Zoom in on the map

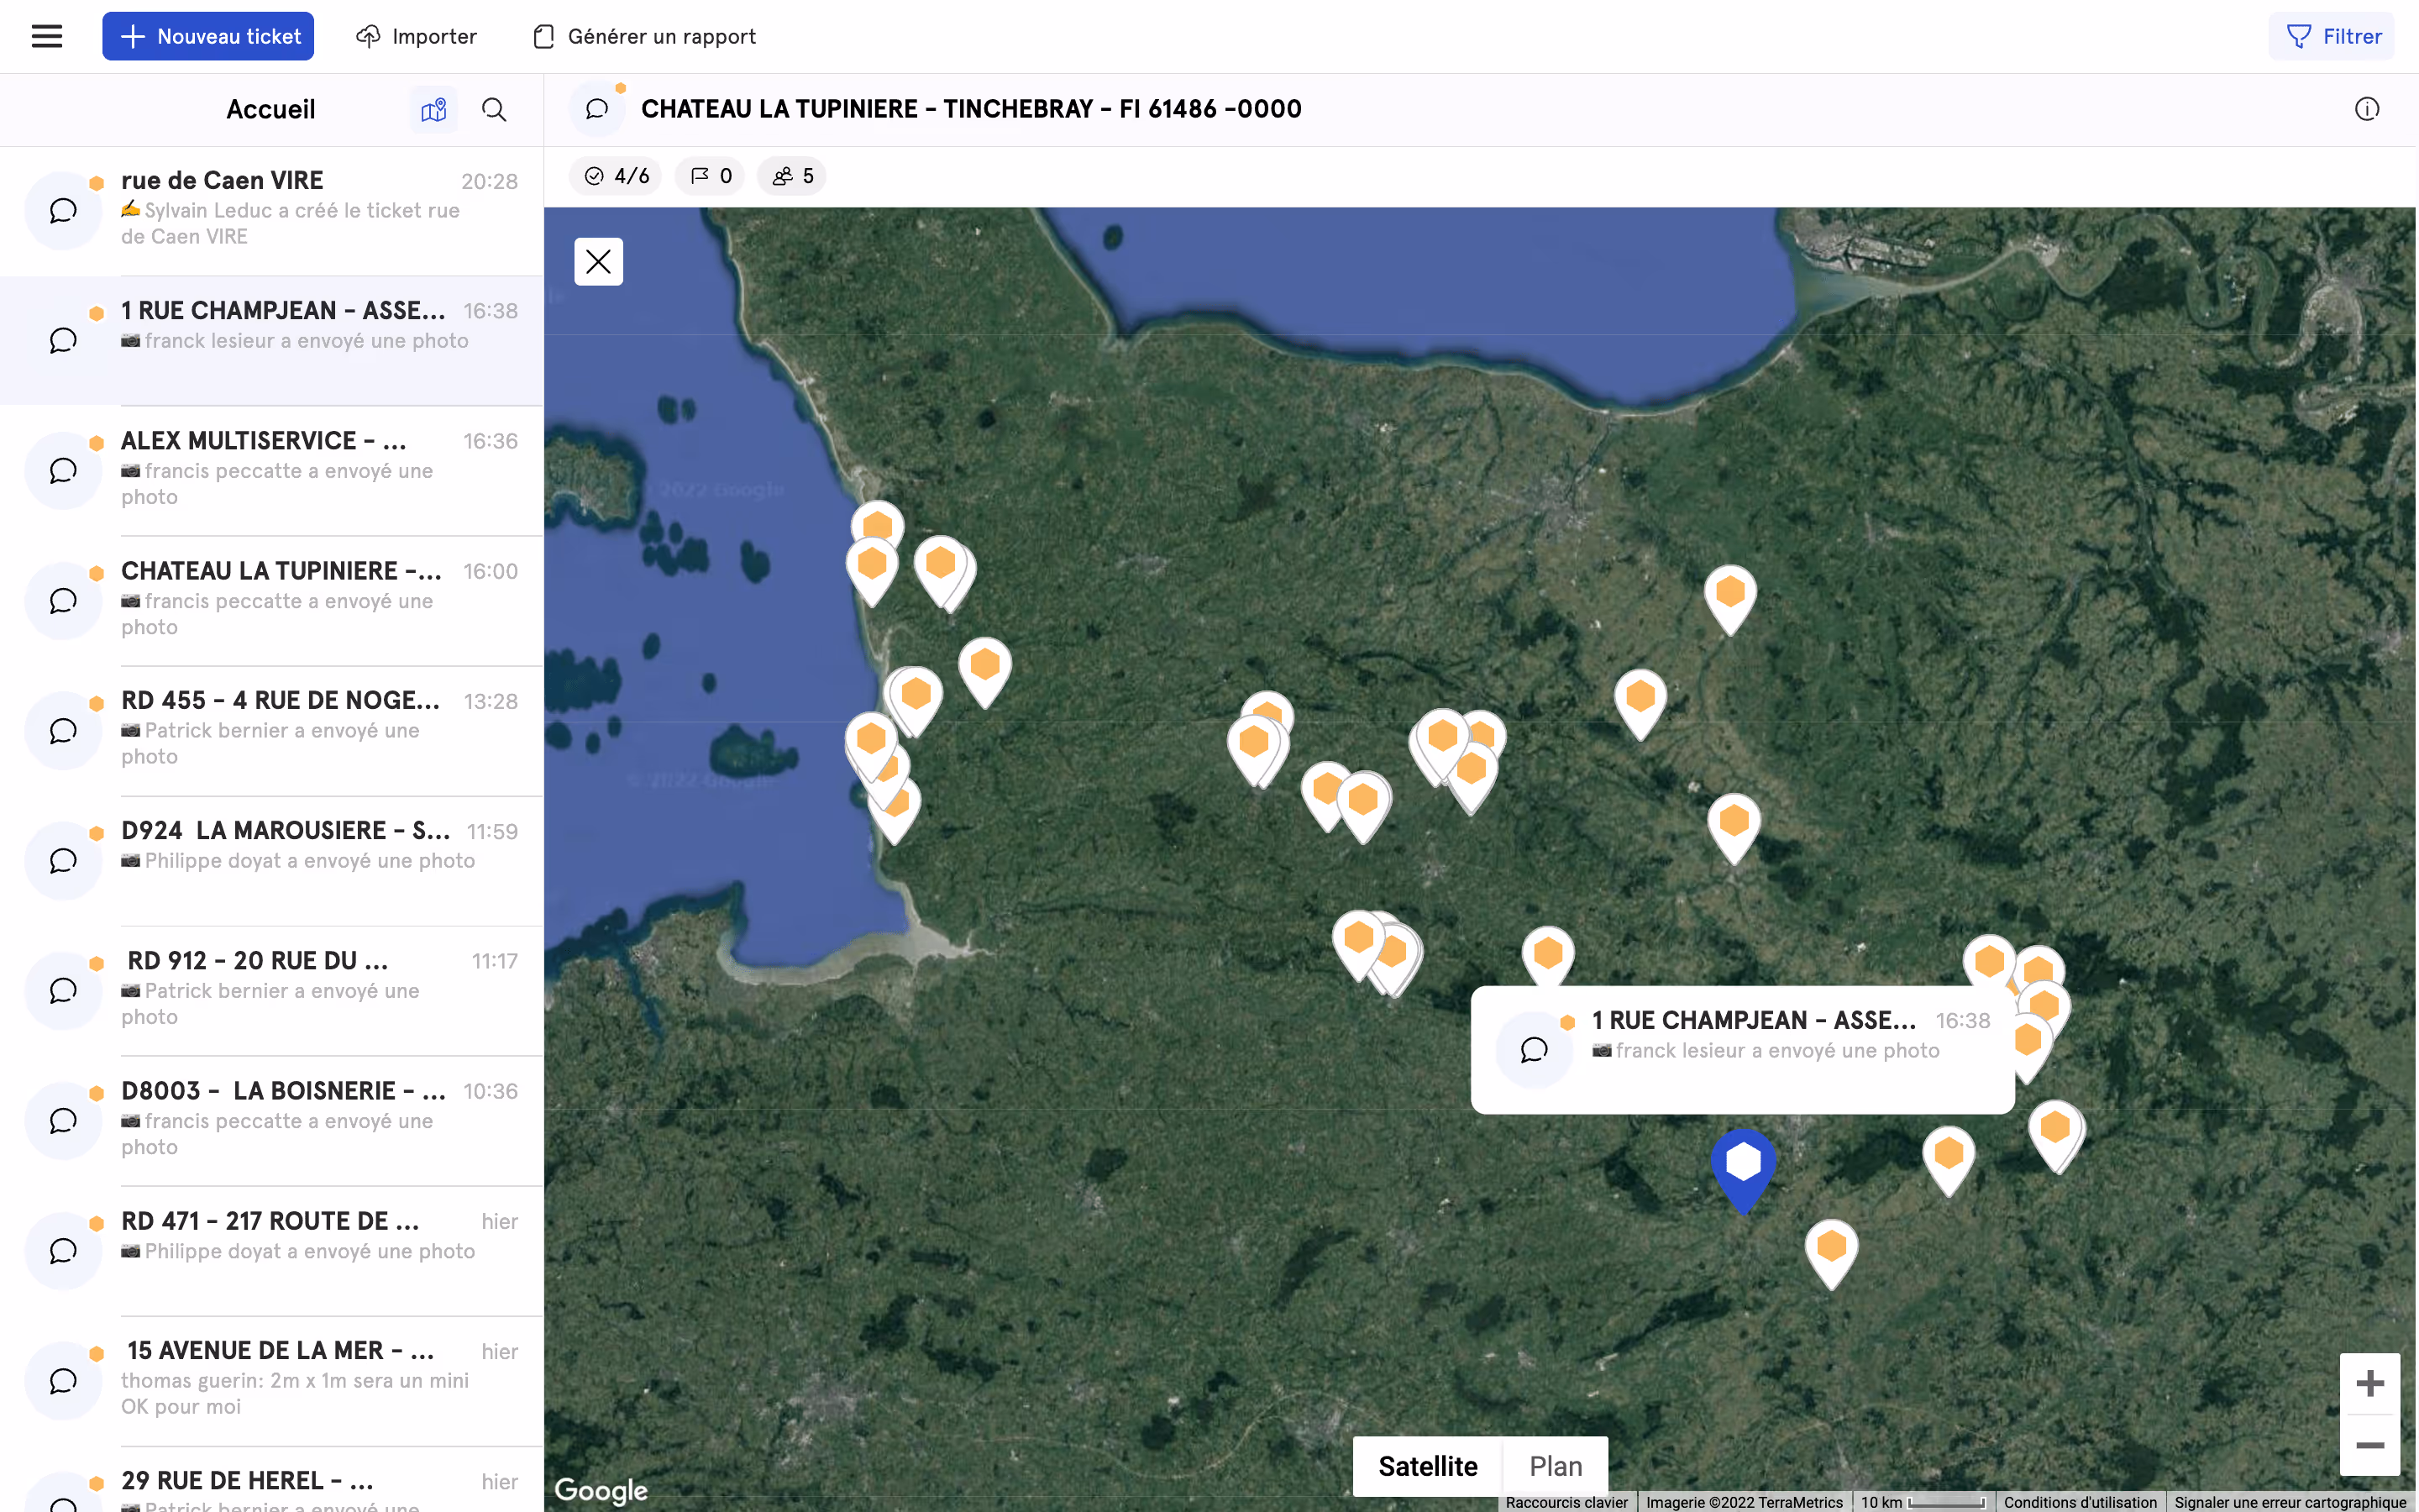(2369, 1384)
